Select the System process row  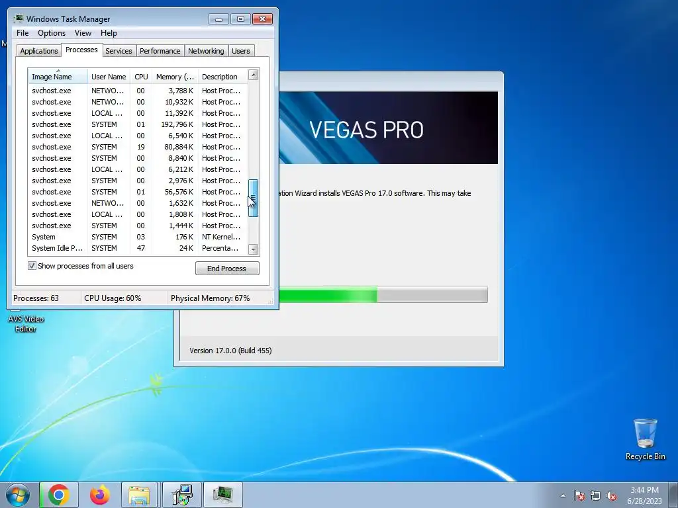tap(138, 237)
